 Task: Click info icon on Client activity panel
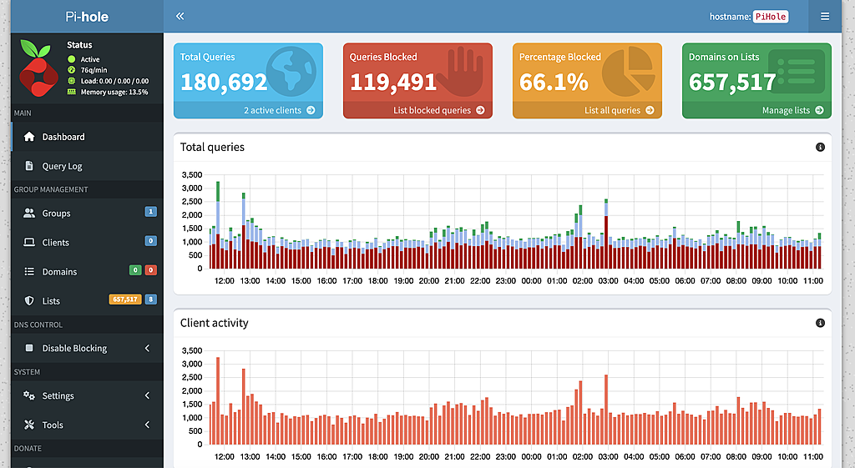pyautogui.click(x=820, y=323)
